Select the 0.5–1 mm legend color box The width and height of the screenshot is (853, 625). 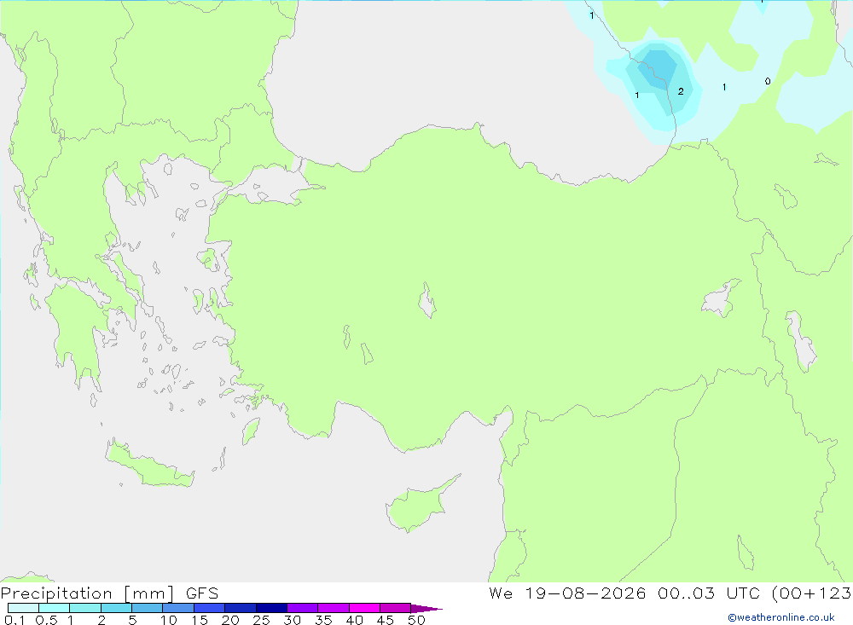point(55,608)
